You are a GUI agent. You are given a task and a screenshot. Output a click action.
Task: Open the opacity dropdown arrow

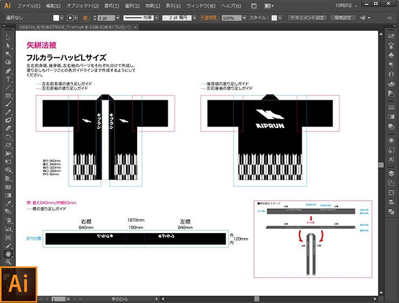point(244,18)
